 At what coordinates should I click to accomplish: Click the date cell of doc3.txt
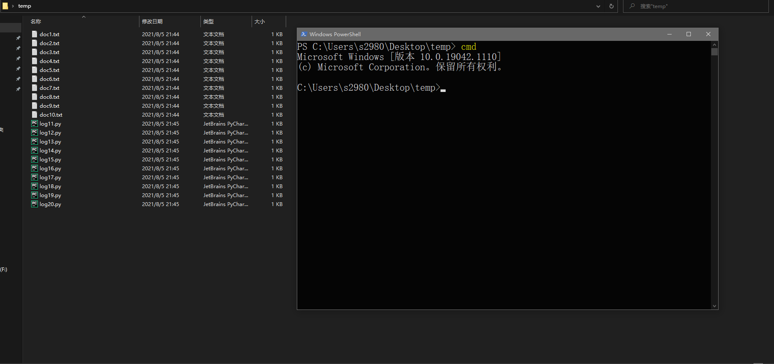click(x=160, y=52)
